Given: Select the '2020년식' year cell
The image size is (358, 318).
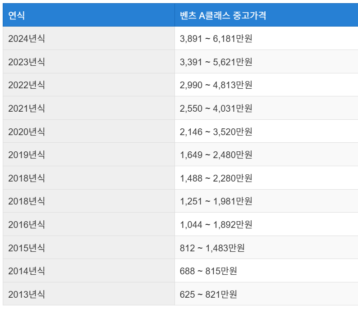Looking at the screenshot, I should (88, 132).
